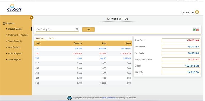Open the orosoft user profile icon

197,12
